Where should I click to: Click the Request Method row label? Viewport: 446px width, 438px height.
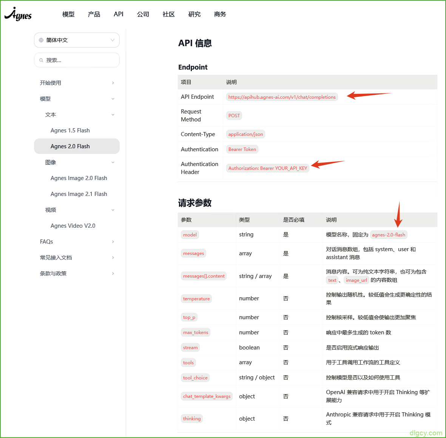point(191,115)
